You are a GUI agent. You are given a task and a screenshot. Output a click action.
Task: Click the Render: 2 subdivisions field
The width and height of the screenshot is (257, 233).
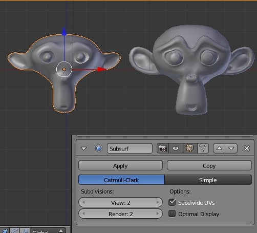pyautogui.click(x=120, y=214)
